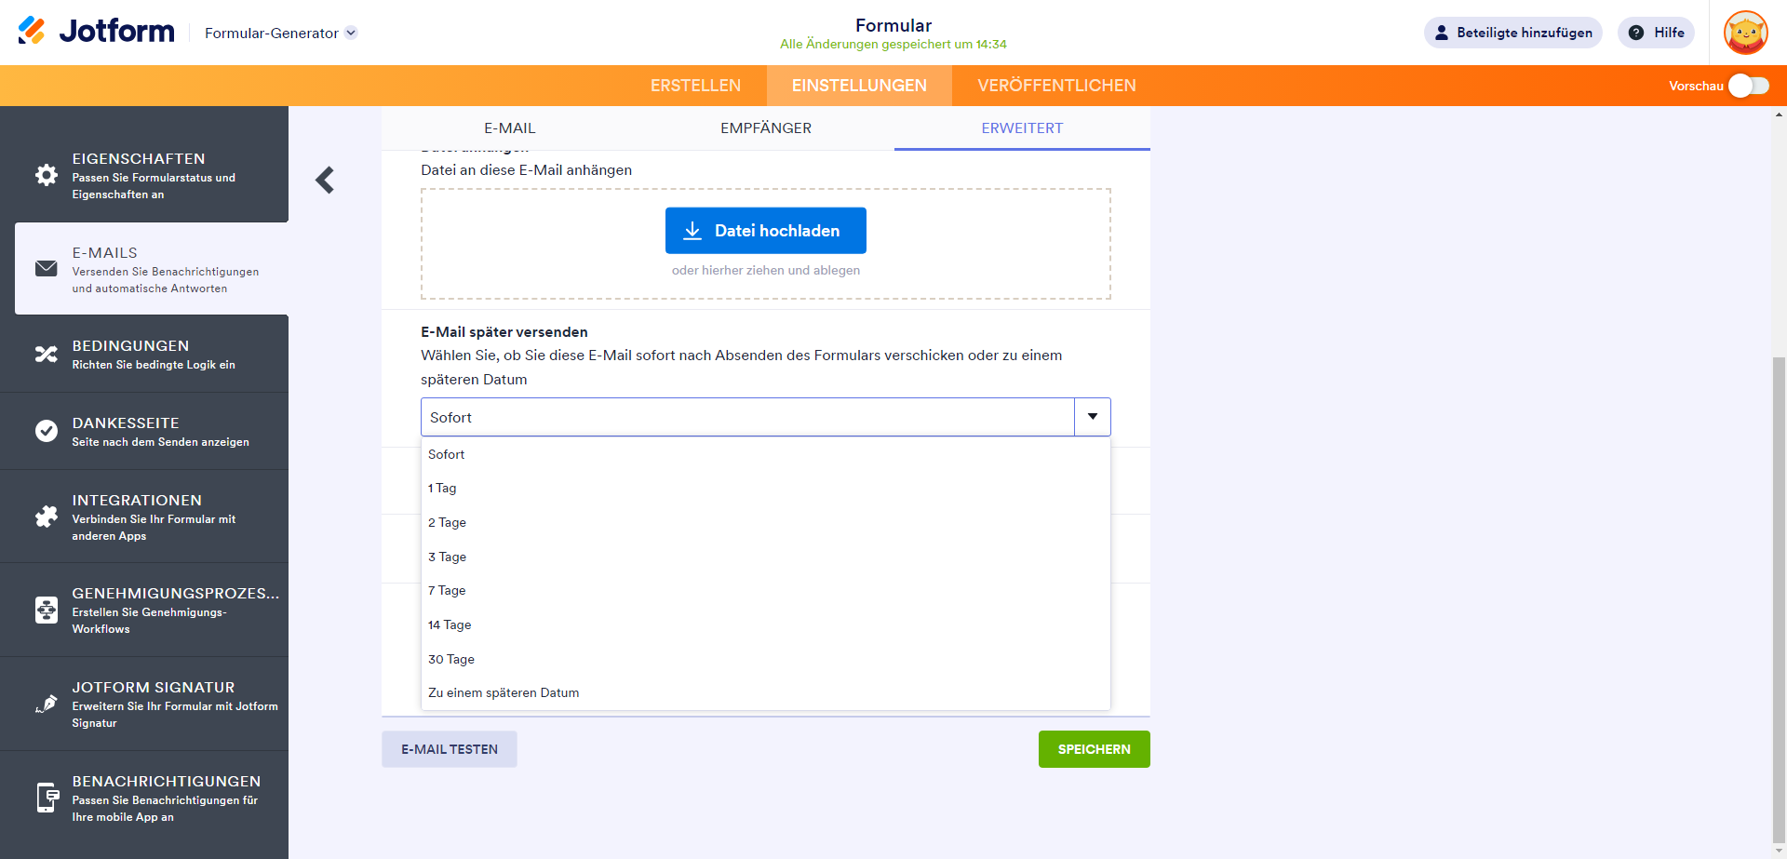Click the E-Mail testen button
The image size is (1787, 859).
coord(450,749)
